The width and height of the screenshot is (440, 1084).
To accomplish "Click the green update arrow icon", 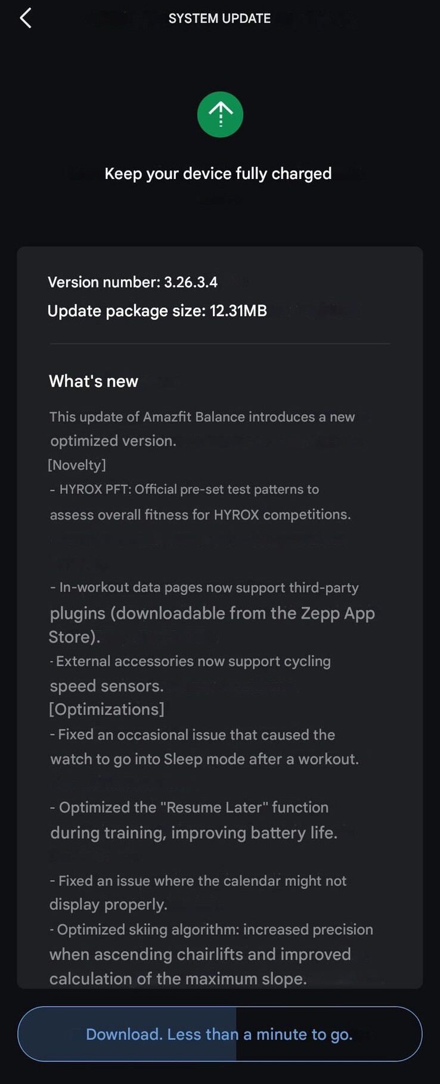I will (x=220, y=115).
